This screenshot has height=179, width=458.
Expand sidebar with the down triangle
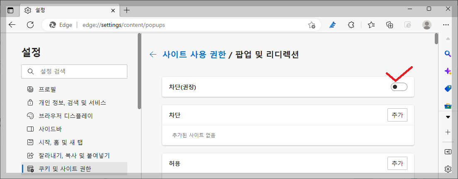(x=448, y=117)
